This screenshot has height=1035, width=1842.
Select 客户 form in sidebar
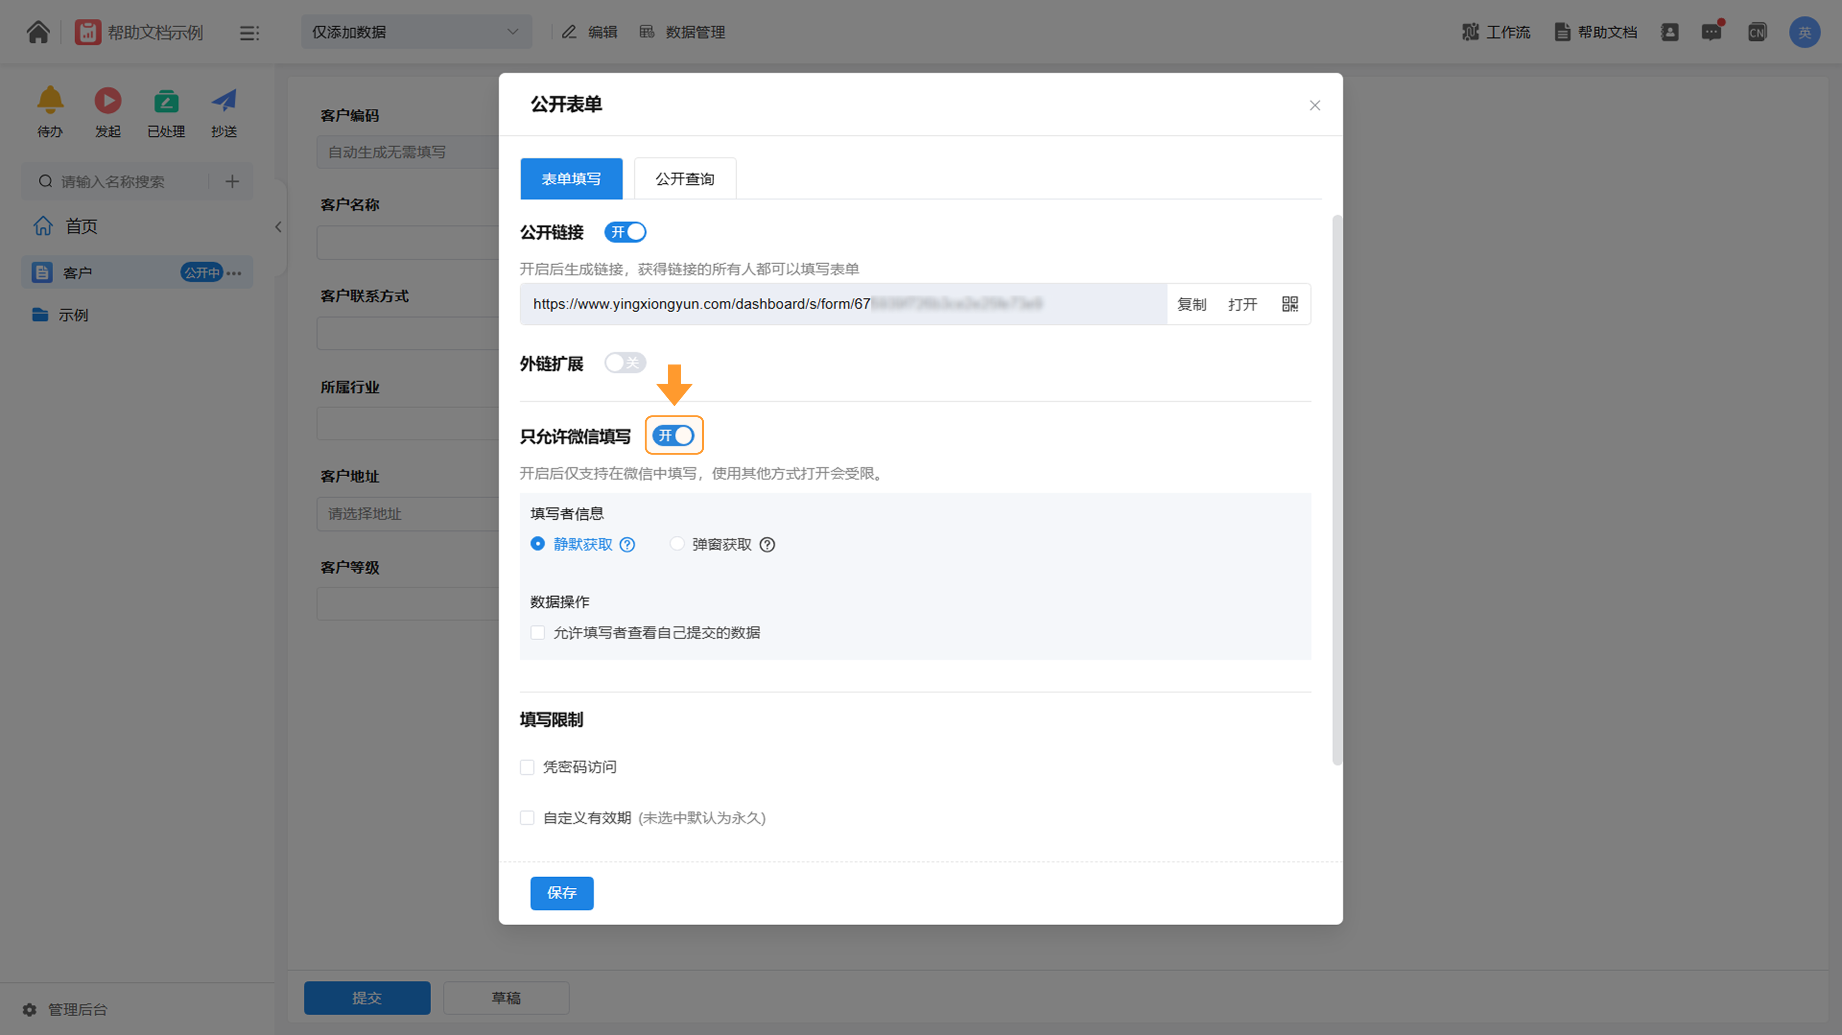(137, 272)
